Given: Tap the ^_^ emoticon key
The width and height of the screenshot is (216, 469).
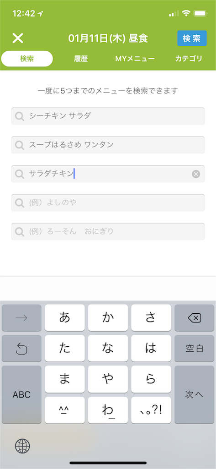Looking at the screenshot, I should [65, 410].
